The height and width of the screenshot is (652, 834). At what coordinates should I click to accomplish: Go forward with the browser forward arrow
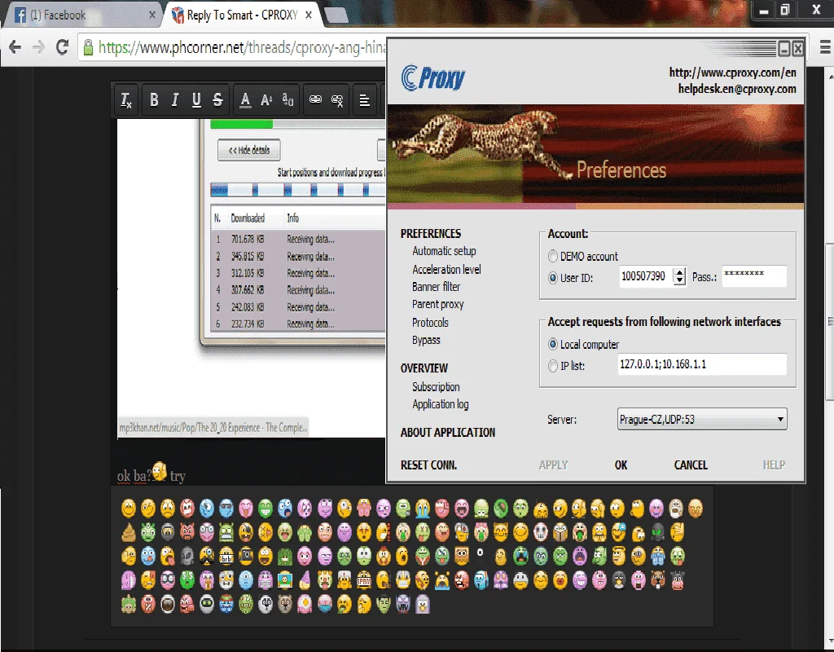tap(38, 47)
